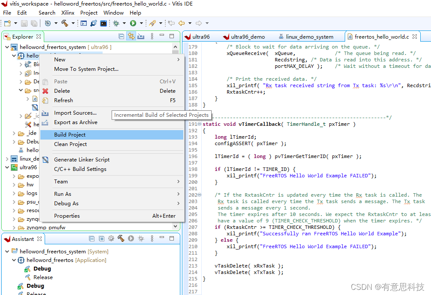Screen dimensions: 431x295
Task: Open dropdown next to Back arrow
Action: tap(190, 23)
